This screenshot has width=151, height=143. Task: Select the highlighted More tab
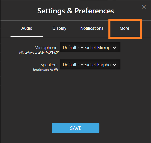(124, 28)
